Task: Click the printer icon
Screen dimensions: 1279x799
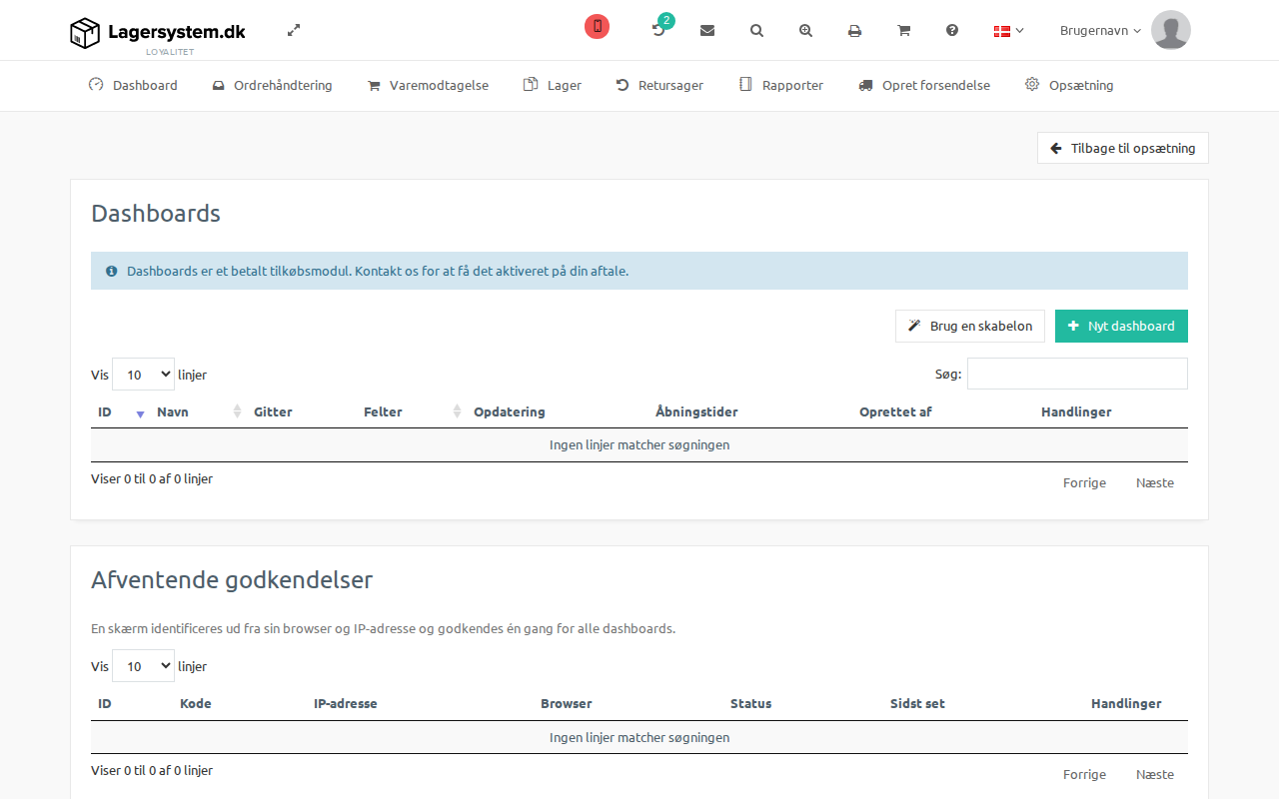Action: point(855,31)
